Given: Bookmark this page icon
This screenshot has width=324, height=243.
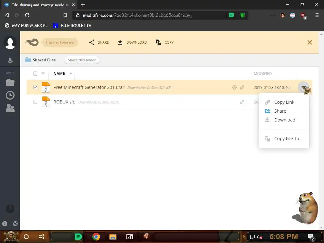Looking at the screenshot, I should click(x=65, y=15).
